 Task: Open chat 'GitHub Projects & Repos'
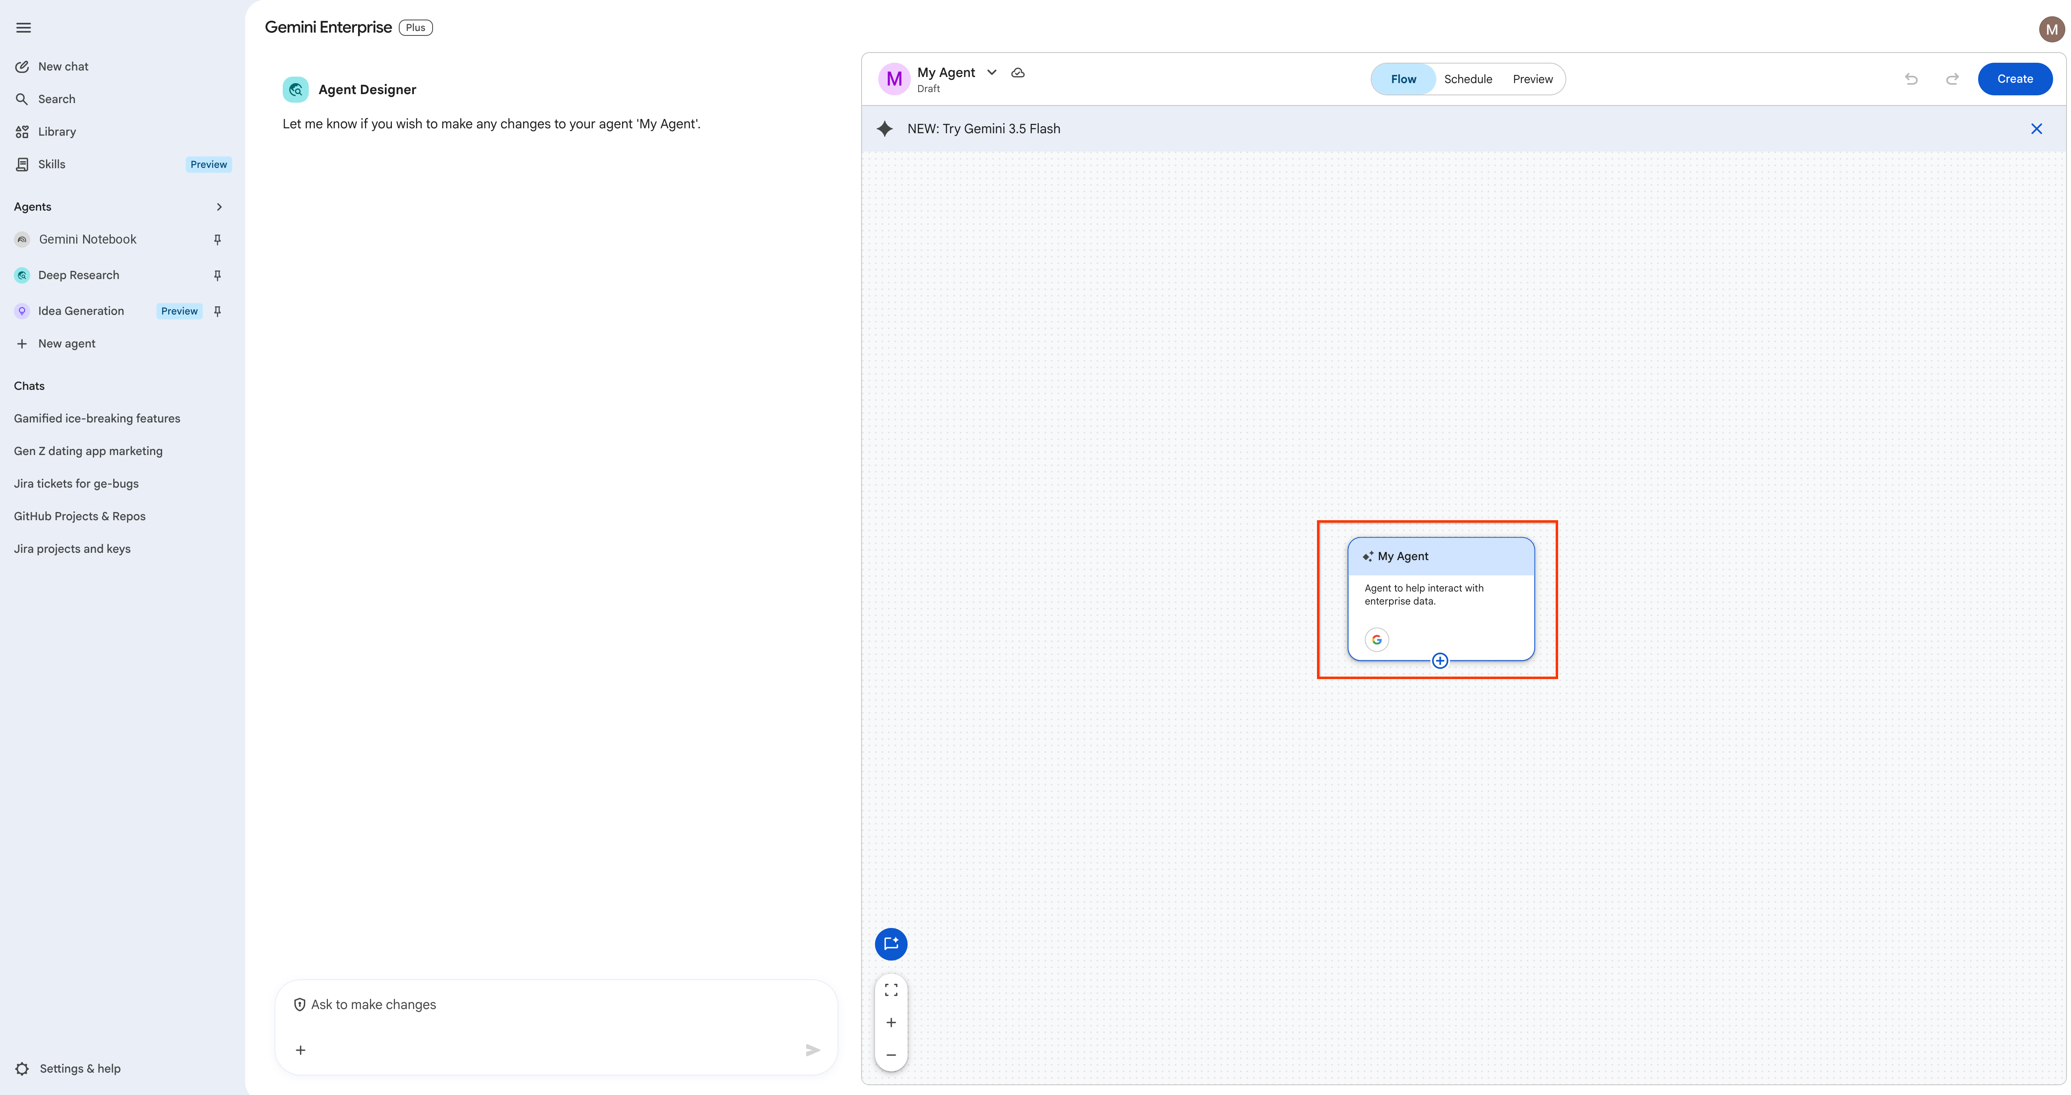coord(79,516)
